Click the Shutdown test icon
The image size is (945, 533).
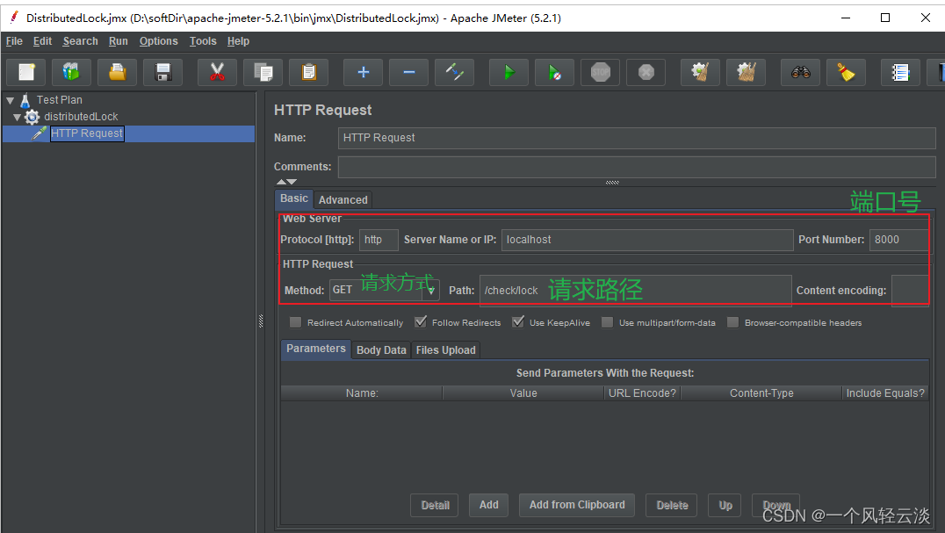pos(646,73)
